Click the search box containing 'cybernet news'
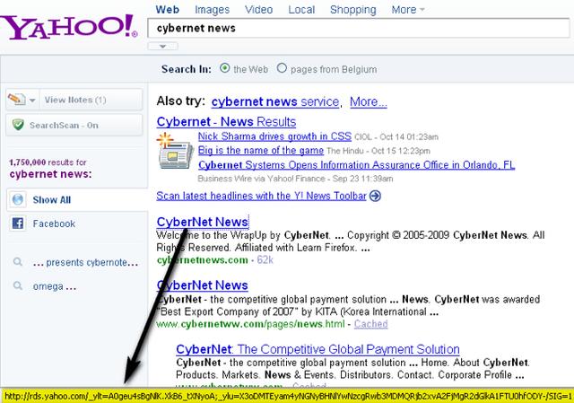The width and height of the screenshot is (574, 403). (359, 28)
